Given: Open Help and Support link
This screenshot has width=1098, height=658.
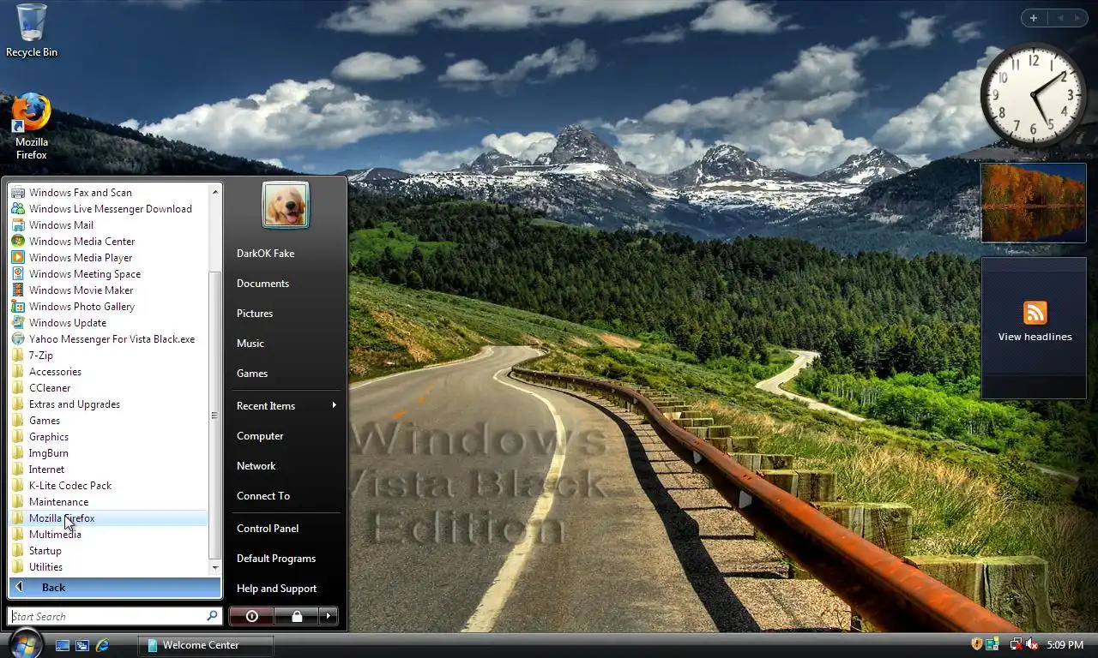Looking at the screenshot, I should pos(276,589).
